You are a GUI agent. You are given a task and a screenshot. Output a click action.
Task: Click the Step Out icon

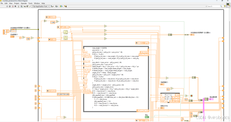30,6
